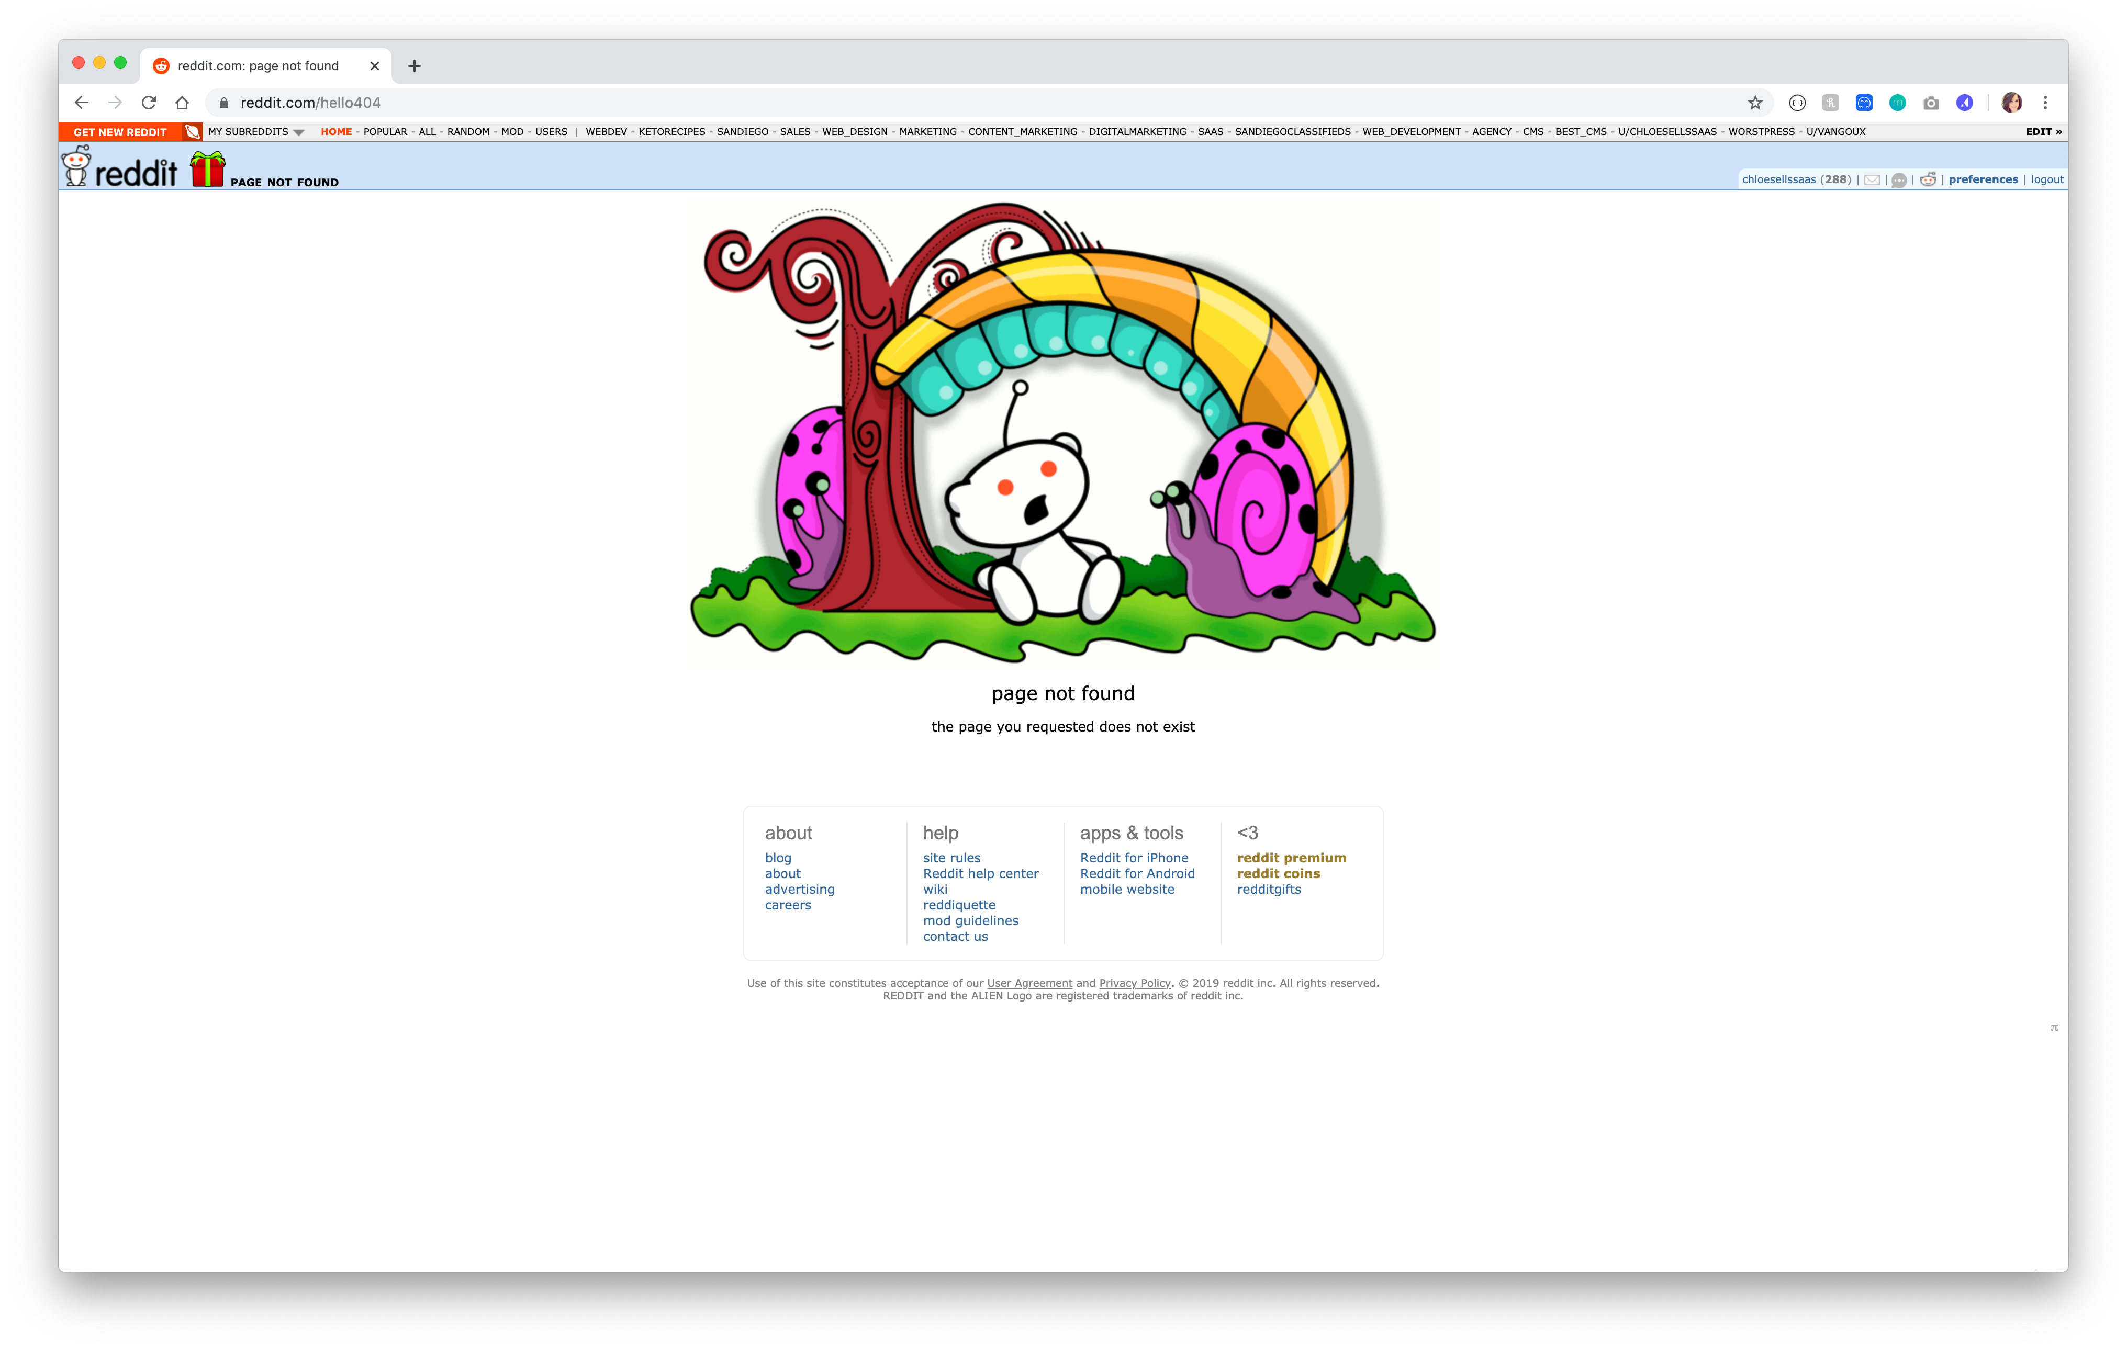Open the purple arrow extension icon
The height and width of the screenshot is (1349, 2127).
(1964, 103)
